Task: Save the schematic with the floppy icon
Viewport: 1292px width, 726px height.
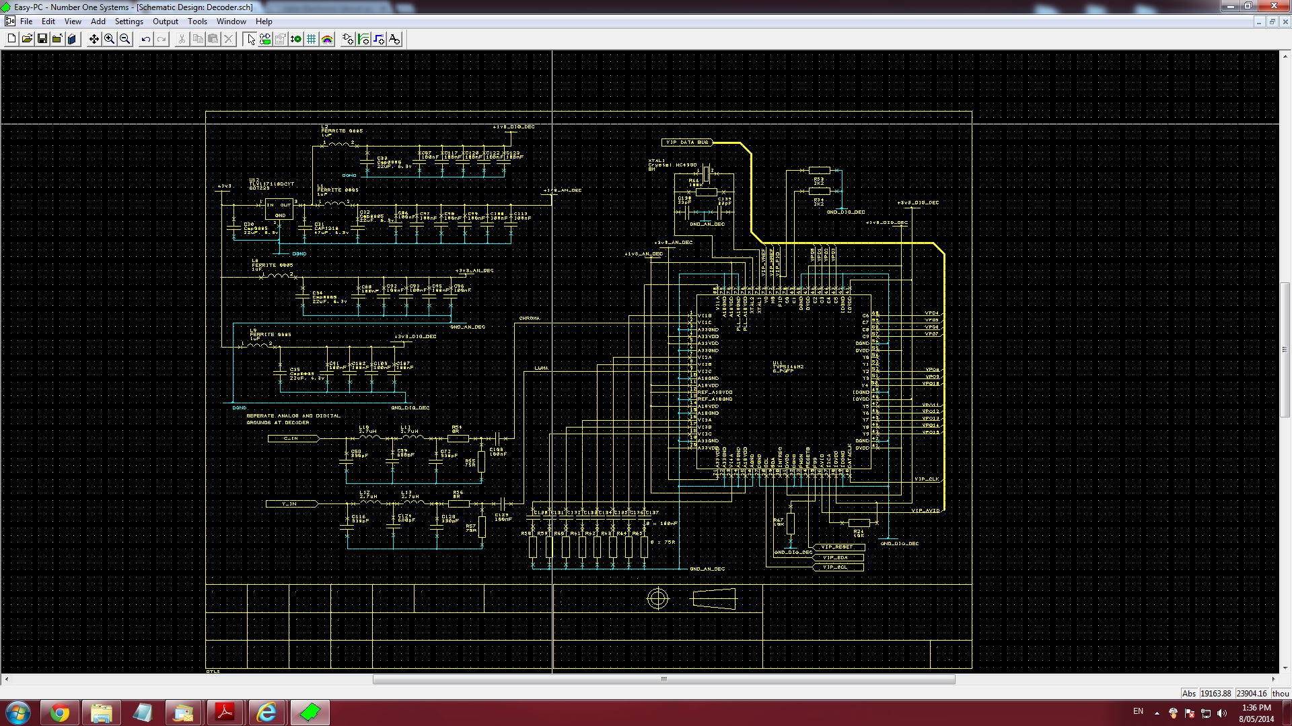Action: 42,39
